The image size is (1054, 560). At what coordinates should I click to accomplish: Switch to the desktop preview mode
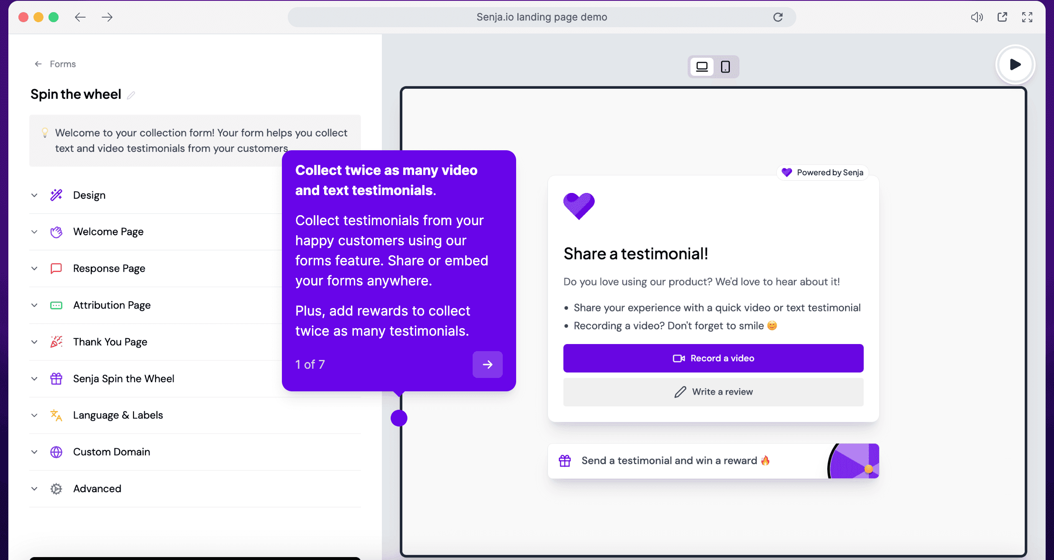pos(702,67)
